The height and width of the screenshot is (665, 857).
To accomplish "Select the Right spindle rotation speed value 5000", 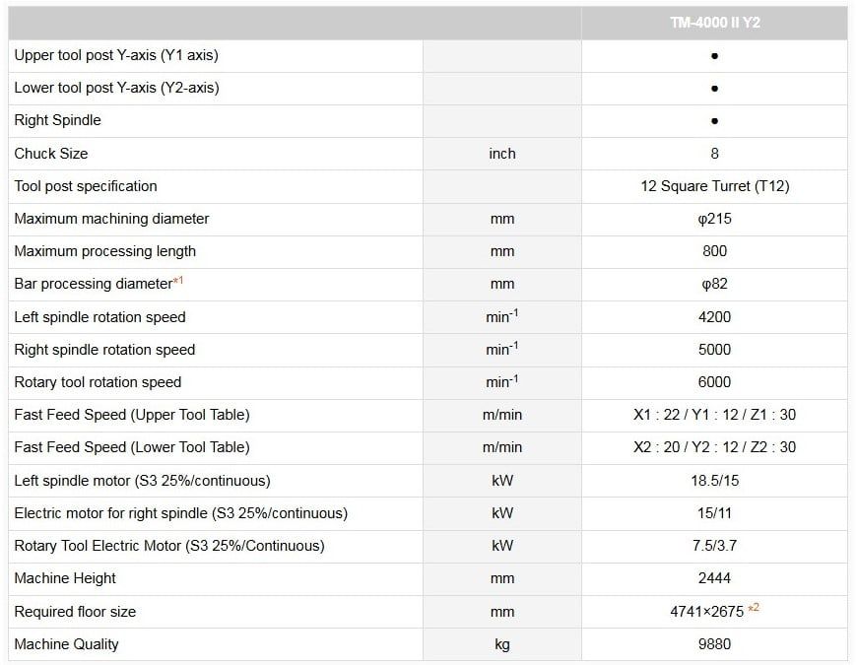I will (x=714, y=350).
